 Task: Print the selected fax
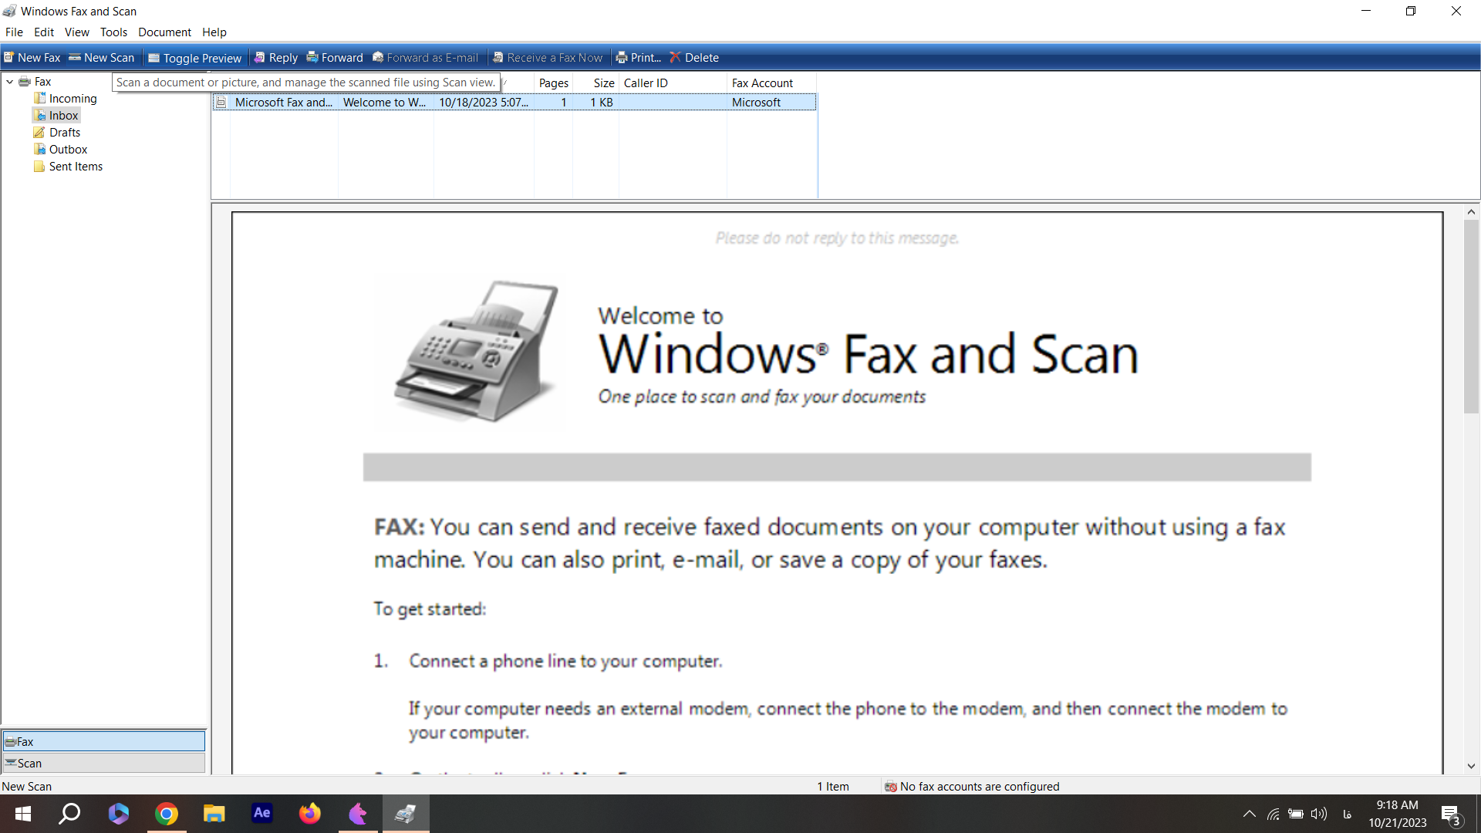tap(638, 58)
